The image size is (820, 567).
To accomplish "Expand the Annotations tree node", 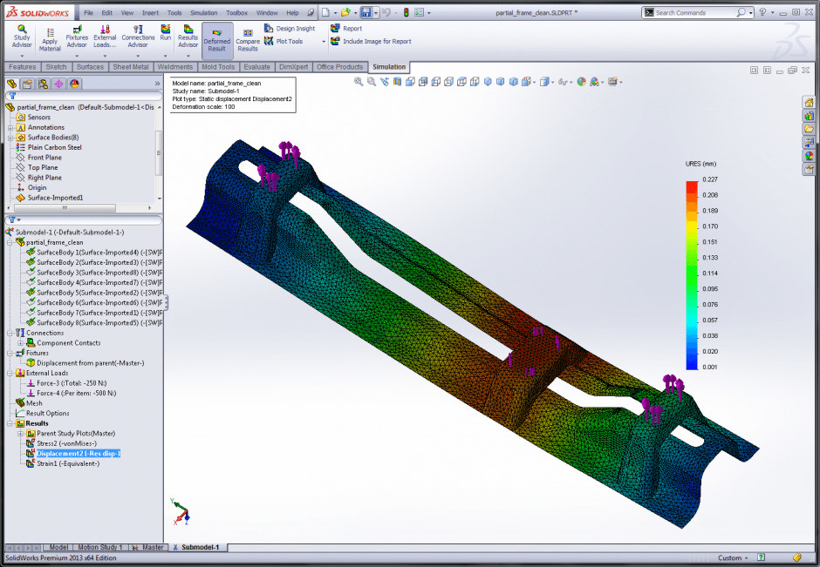I will (10, 127).
